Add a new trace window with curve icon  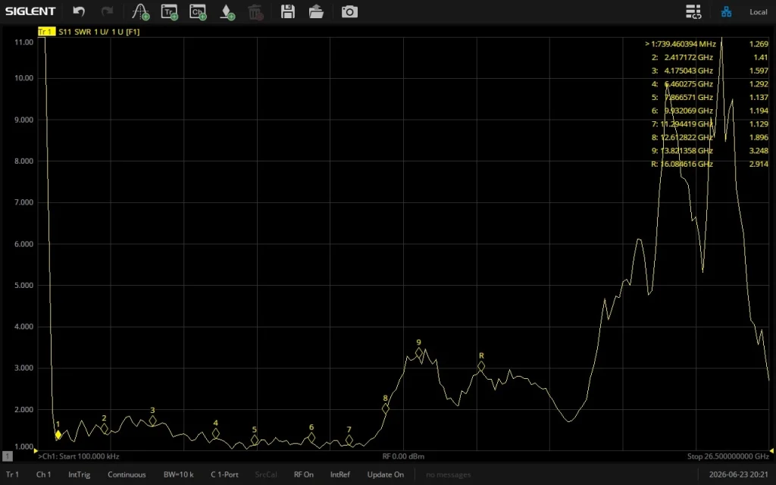click(140, 12)
